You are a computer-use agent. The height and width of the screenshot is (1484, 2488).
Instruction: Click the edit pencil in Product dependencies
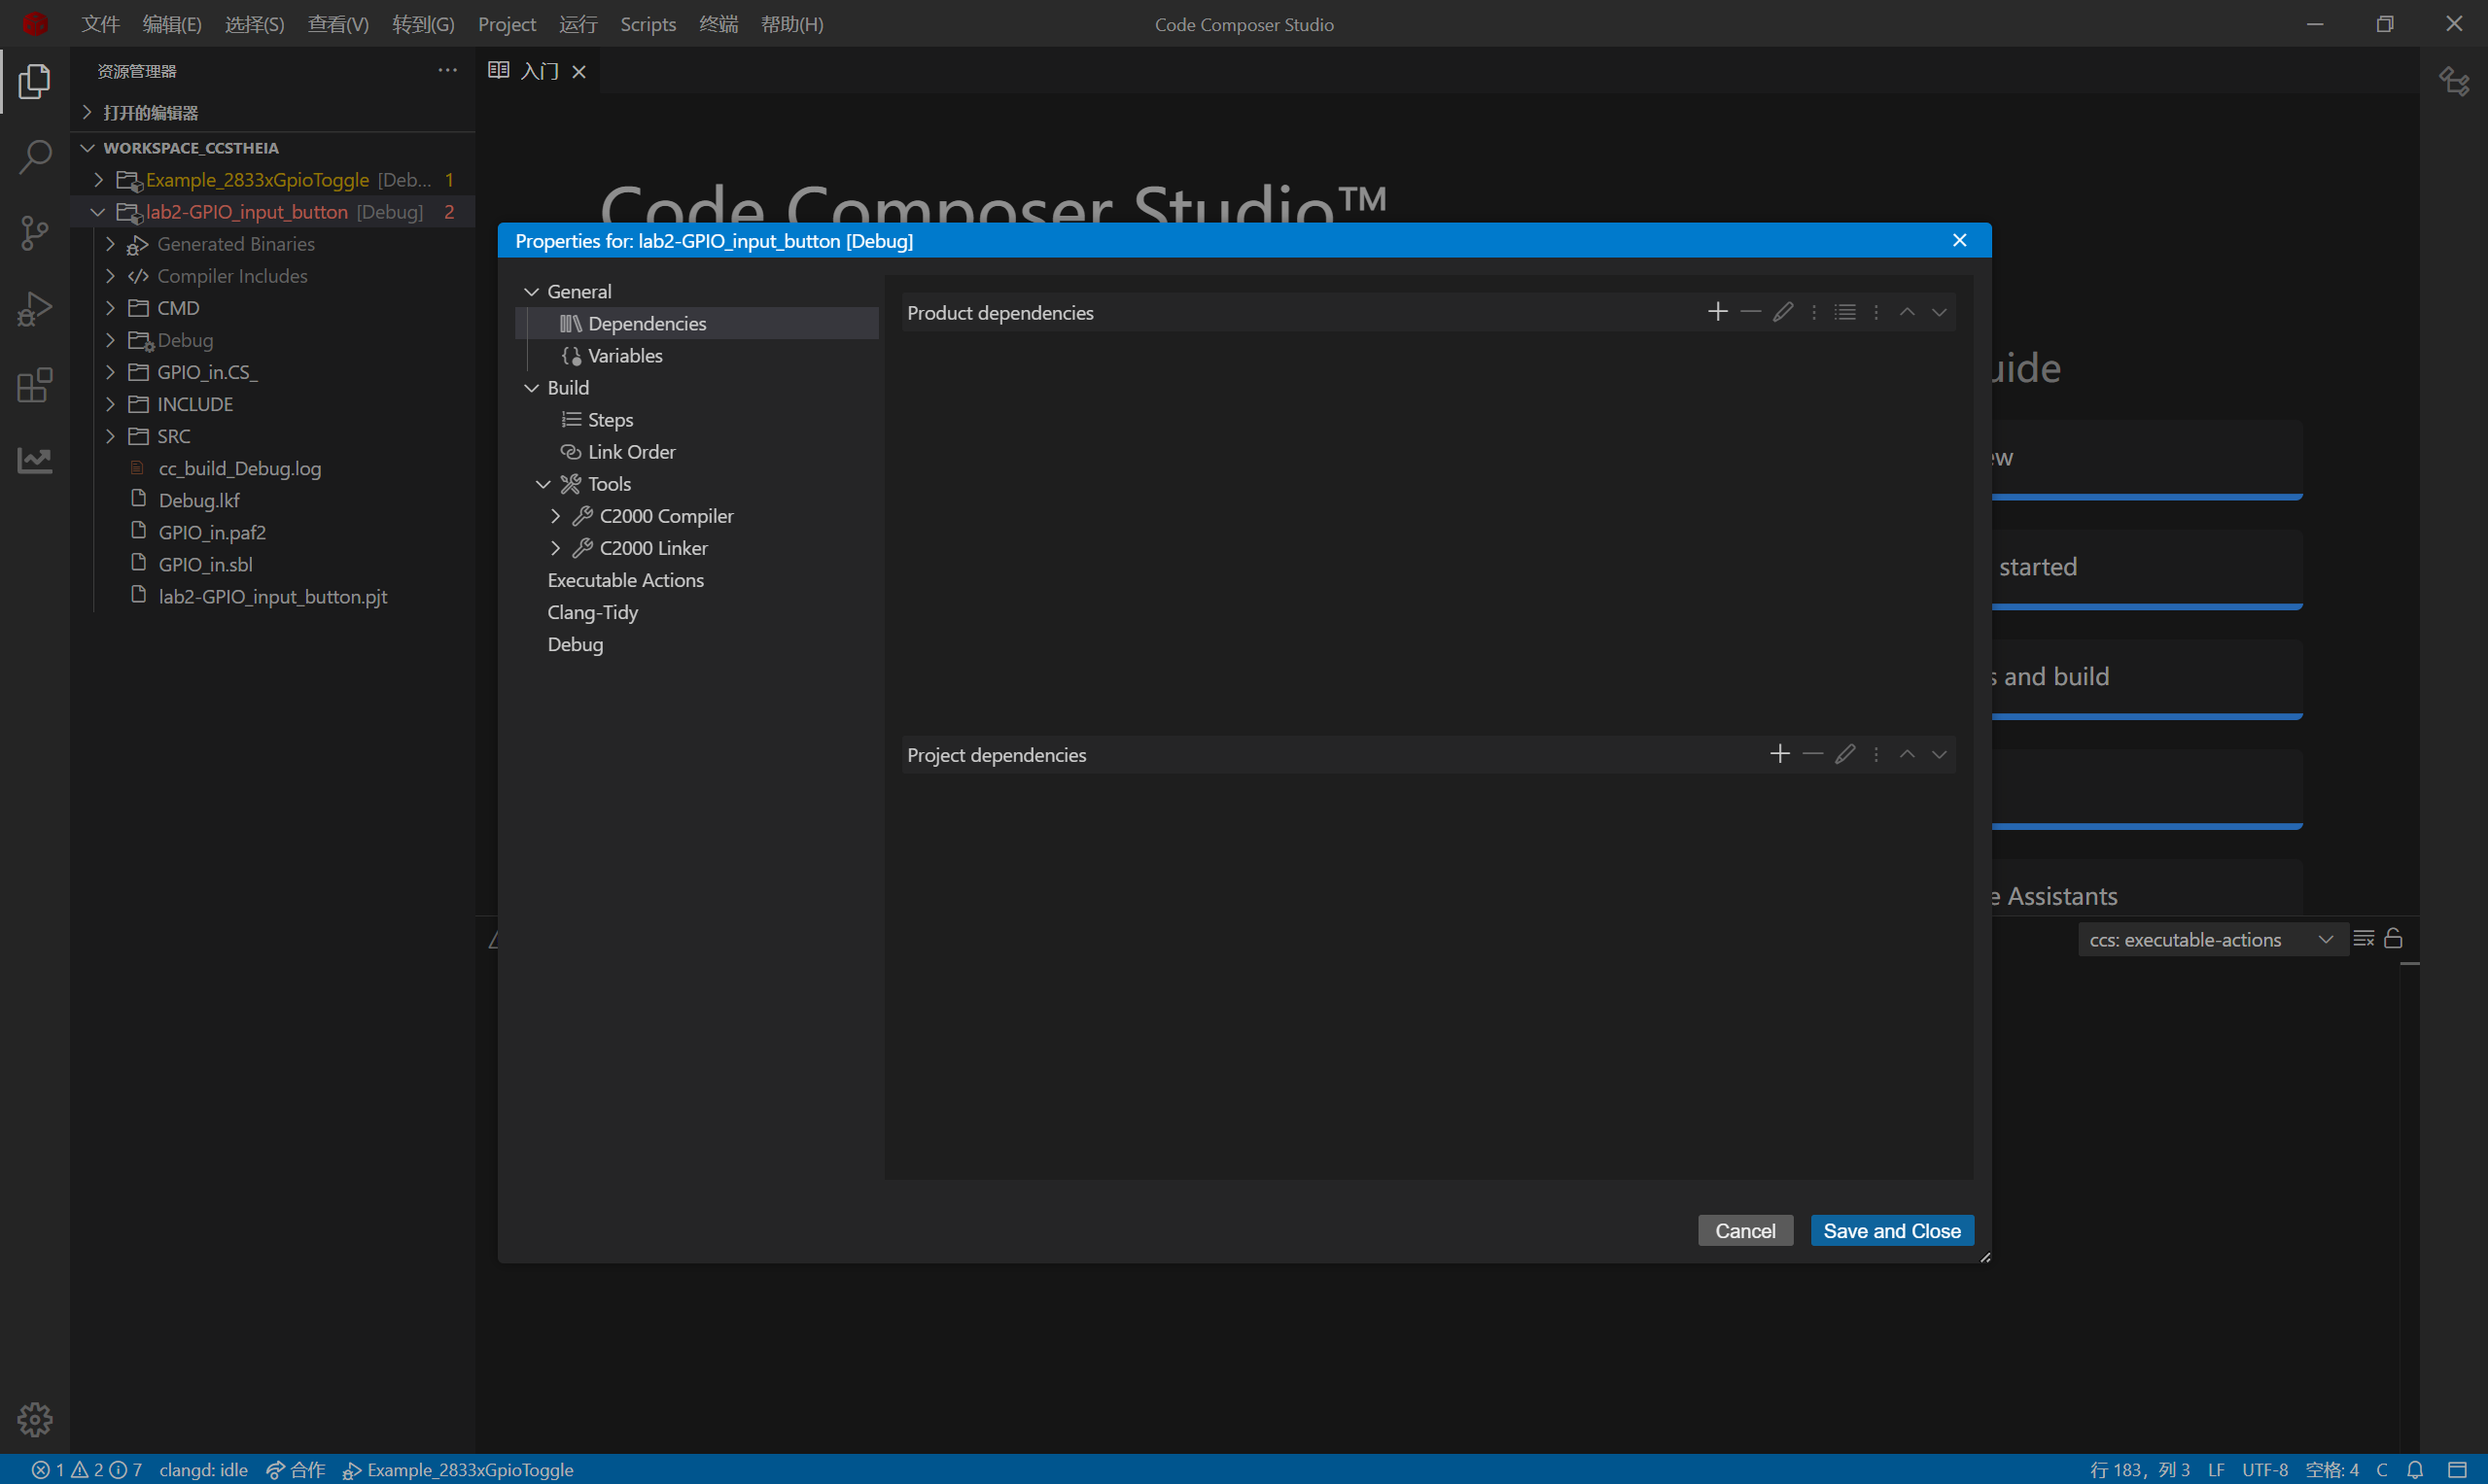[x=1783, y=312]
